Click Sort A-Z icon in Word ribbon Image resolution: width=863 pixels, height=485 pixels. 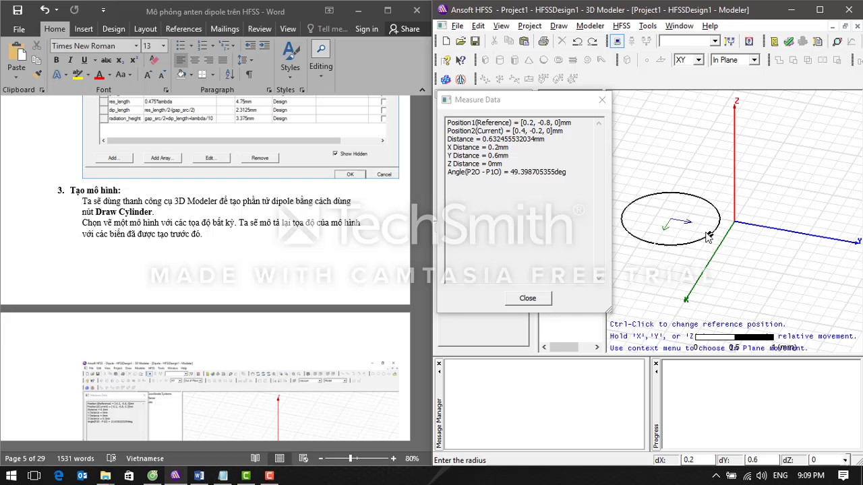229,75
